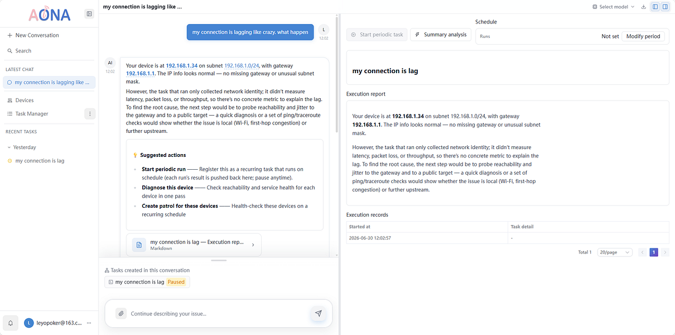Open the paused 'my connection is lag' task chip
Viewport: 675px width, 335px height.
pyautogui.click(x=147, y=282)
